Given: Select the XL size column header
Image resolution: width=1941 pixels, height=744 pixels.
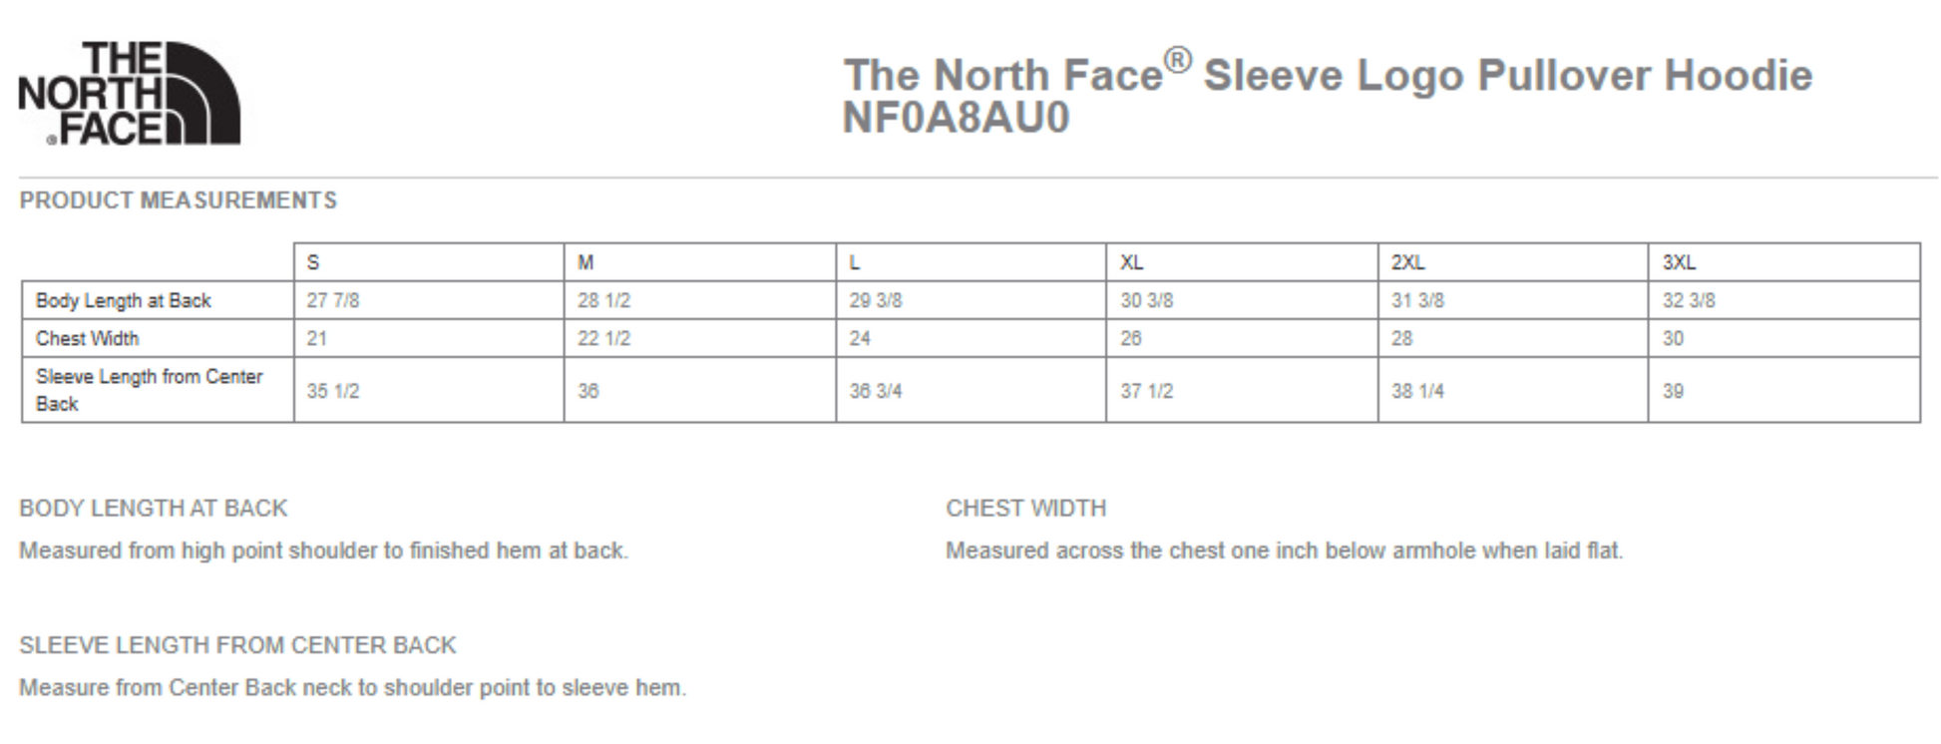Looking at the screenshot, I should (x=1131, y=262).
